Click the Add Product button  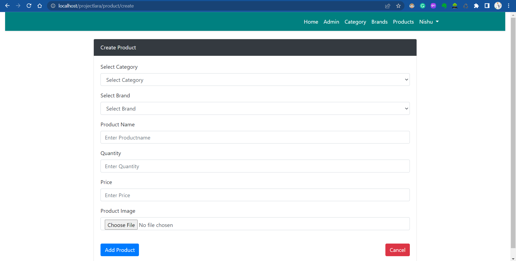[x=120, y=250]
